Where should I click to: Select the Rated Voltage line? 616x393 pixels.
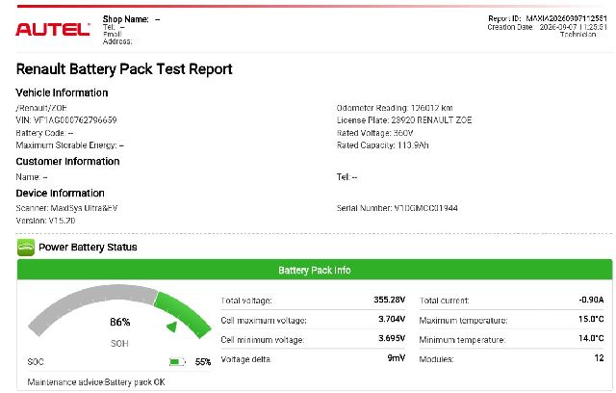pyautogui.click(x=374, y=133)
